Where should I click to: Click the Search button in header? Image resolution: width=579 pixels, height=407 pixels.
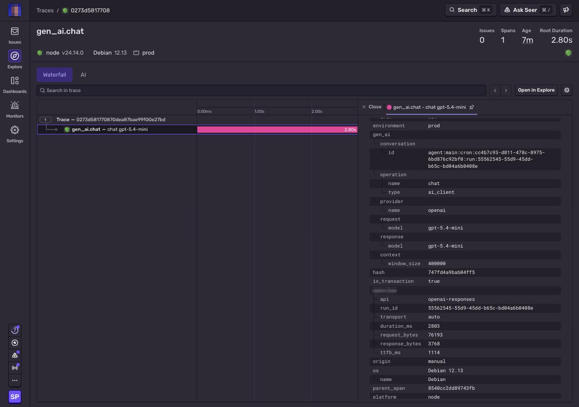pos(471,10)
